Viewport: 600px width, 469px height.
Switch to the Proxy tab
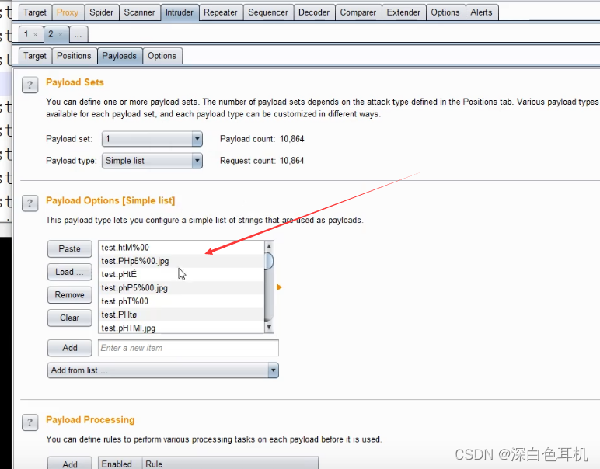(68, 12)
